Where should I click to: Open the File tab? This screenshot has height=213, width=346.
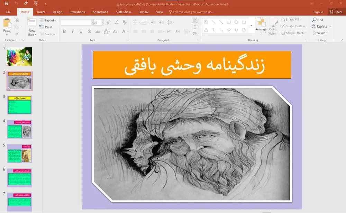tap(8, 12)
